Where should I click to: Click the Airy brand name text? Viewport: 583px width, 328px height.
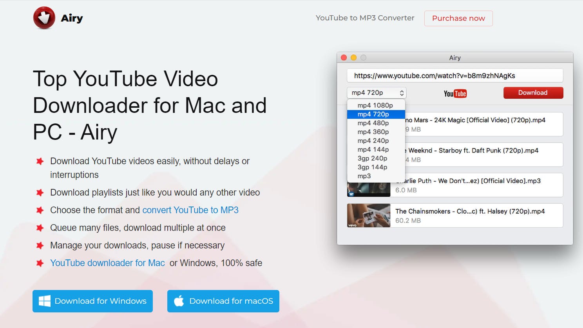[x=72, y=18]
